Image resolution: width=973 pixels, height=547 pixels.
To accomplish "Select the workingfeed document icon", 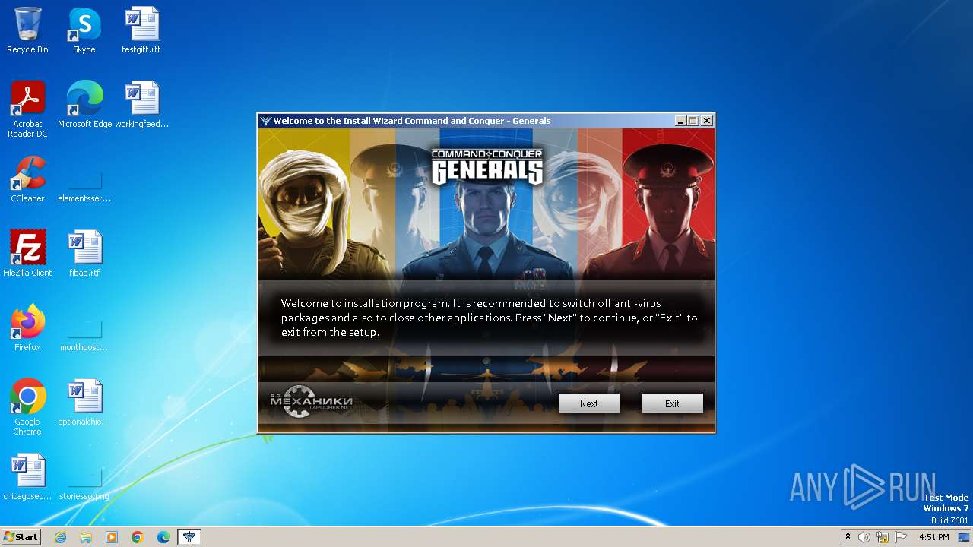I will (141, 104).
